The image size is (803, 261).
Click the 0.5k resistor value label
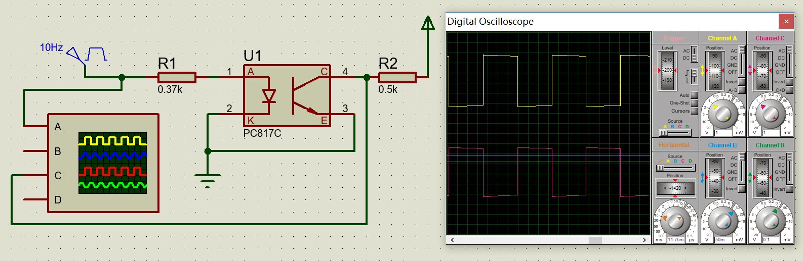click(x=388, y=89)
